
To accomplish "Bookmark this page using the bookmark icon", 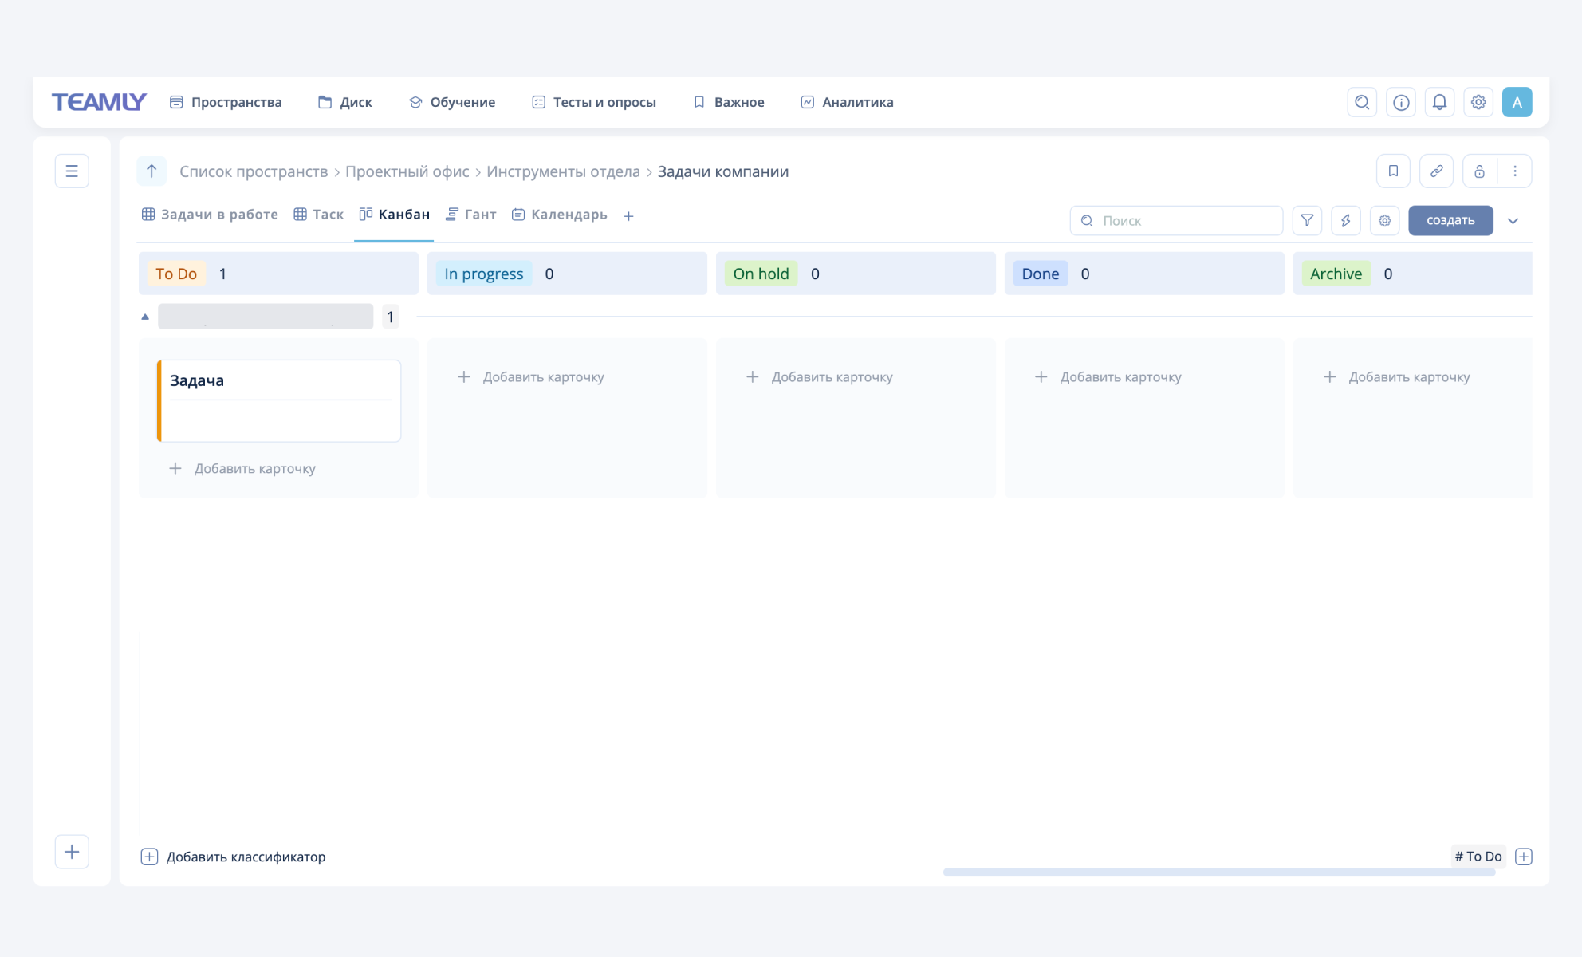I will tap(1393, 171).
